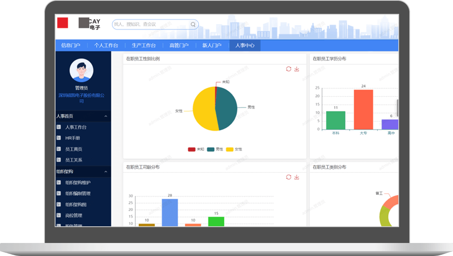
Task: Switch to the 信息门户 tab
Action: [71, 46]
